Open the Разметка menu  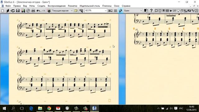(x=72, y=6)
